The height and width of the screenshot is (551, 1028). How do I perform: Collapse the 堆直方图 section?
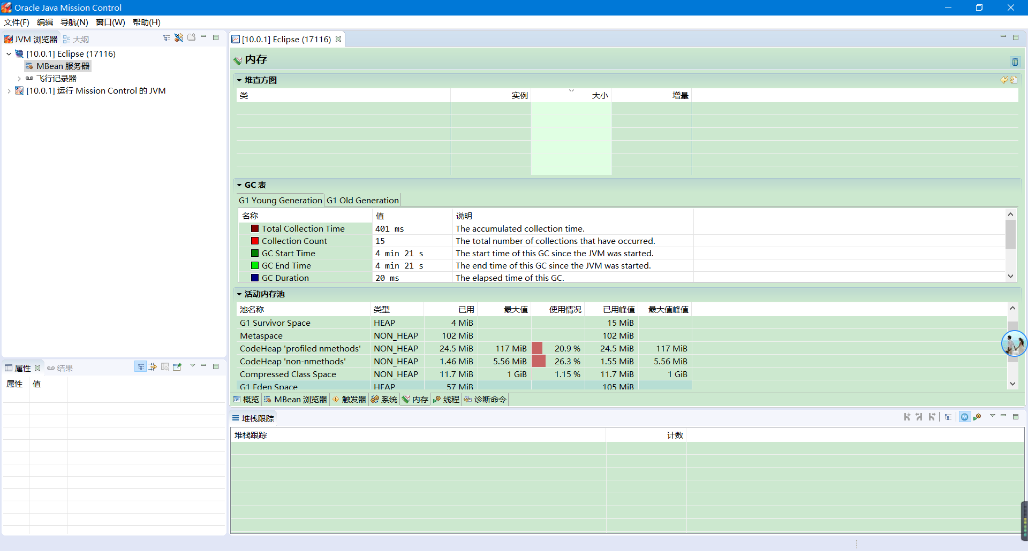[x=239, y=80]
